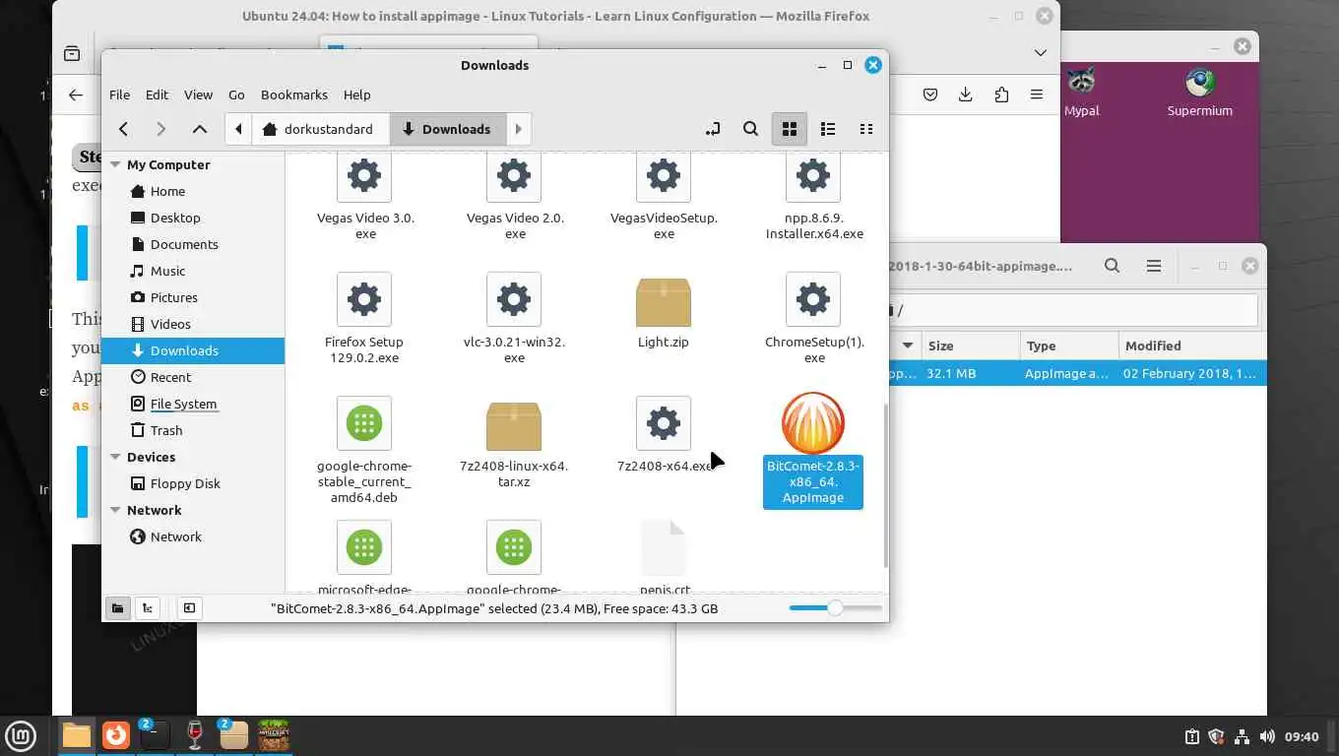Select google-chrome-stable_current_amd64.deb package
The width and height of the screenshot is (1339, 756).
pyautogui.click(x=364, y=450)
